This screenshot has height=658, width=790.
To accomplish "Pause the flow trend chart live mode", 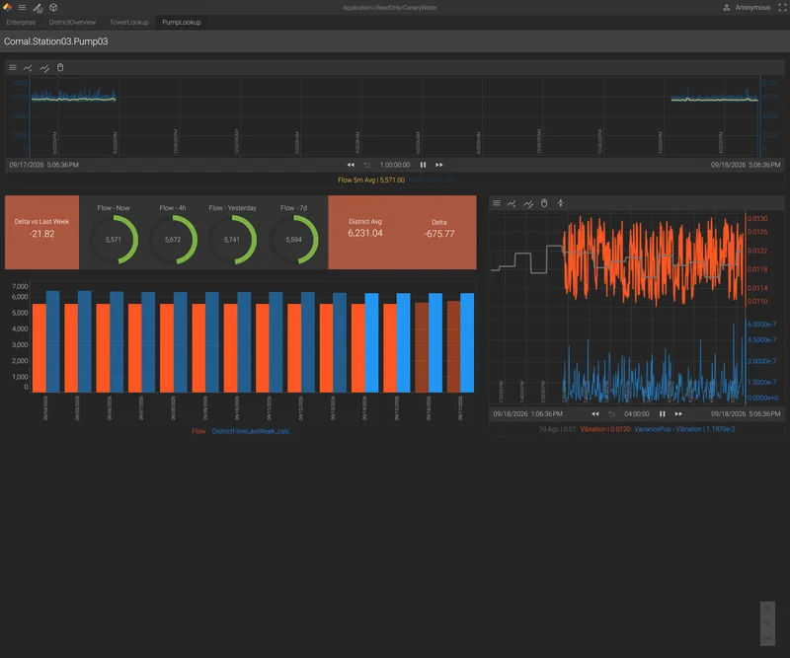I will click(x=424, y=165).
